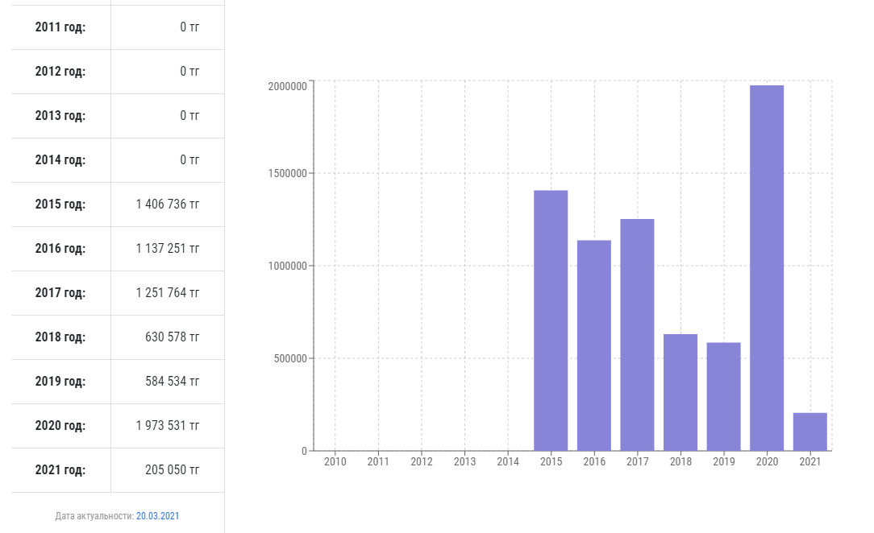Click the '2021 год:' row label

pos(60,470)
